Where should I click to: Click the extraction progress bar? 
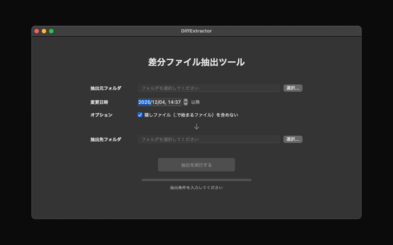[x=196, y=180]
